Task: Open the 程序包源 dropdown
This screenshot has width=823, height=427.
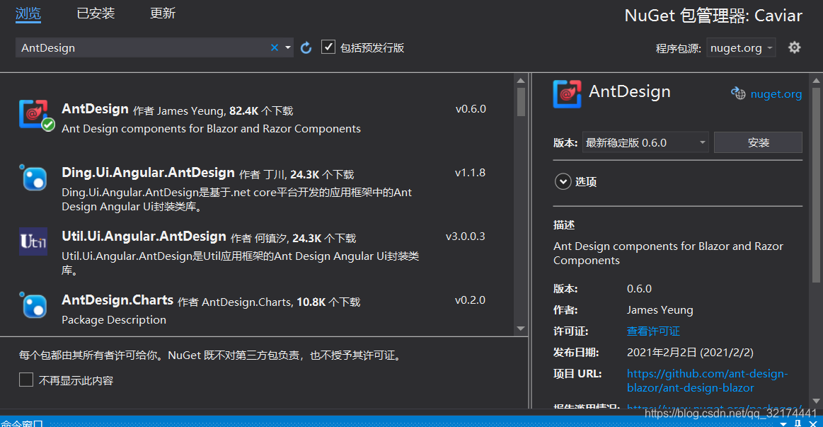Action: click(741, 47)
